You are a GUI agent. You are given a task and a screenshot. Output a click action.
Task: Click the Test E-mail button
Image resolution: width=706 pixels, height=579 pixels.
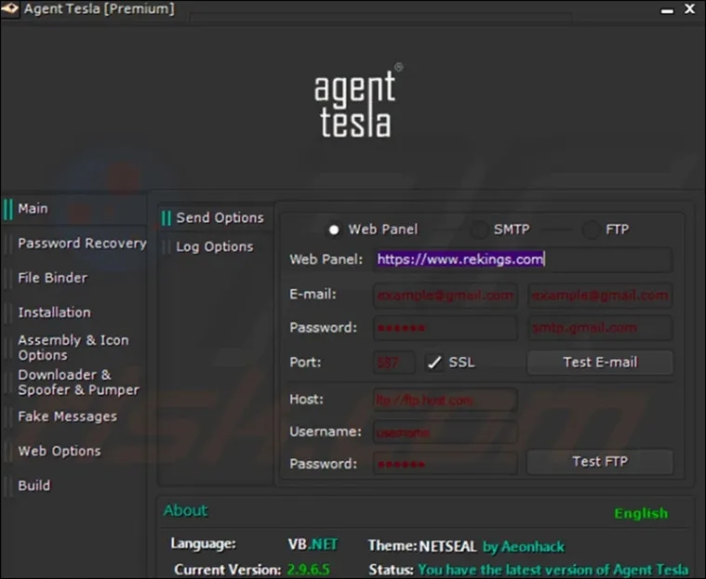tap(600, 362)
